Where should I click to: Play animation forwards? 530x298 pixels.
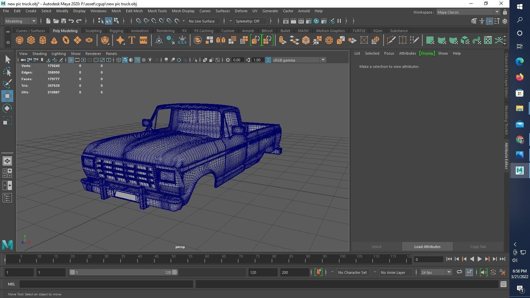point(479,259)
